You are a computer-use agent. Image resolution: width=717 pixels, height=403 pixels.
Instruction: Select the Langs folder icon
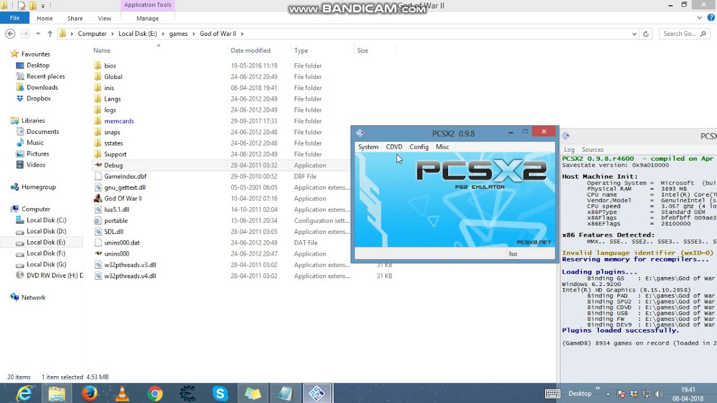98,99
